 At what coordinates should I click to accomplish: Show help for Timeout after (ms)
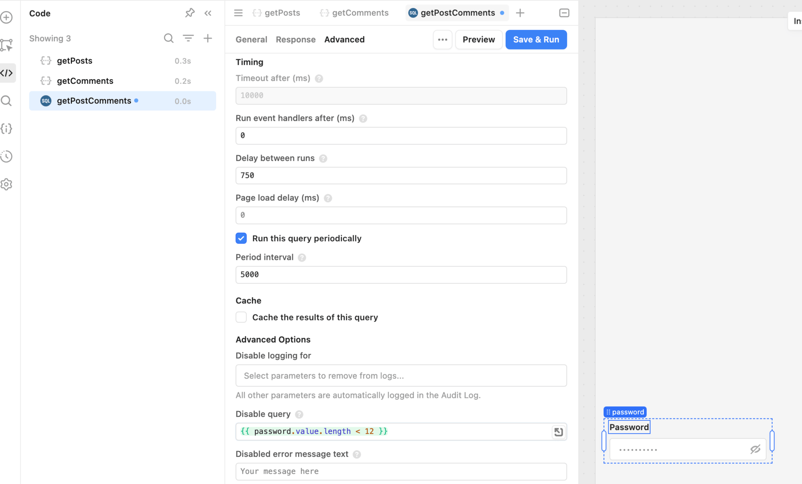[319, 78]
